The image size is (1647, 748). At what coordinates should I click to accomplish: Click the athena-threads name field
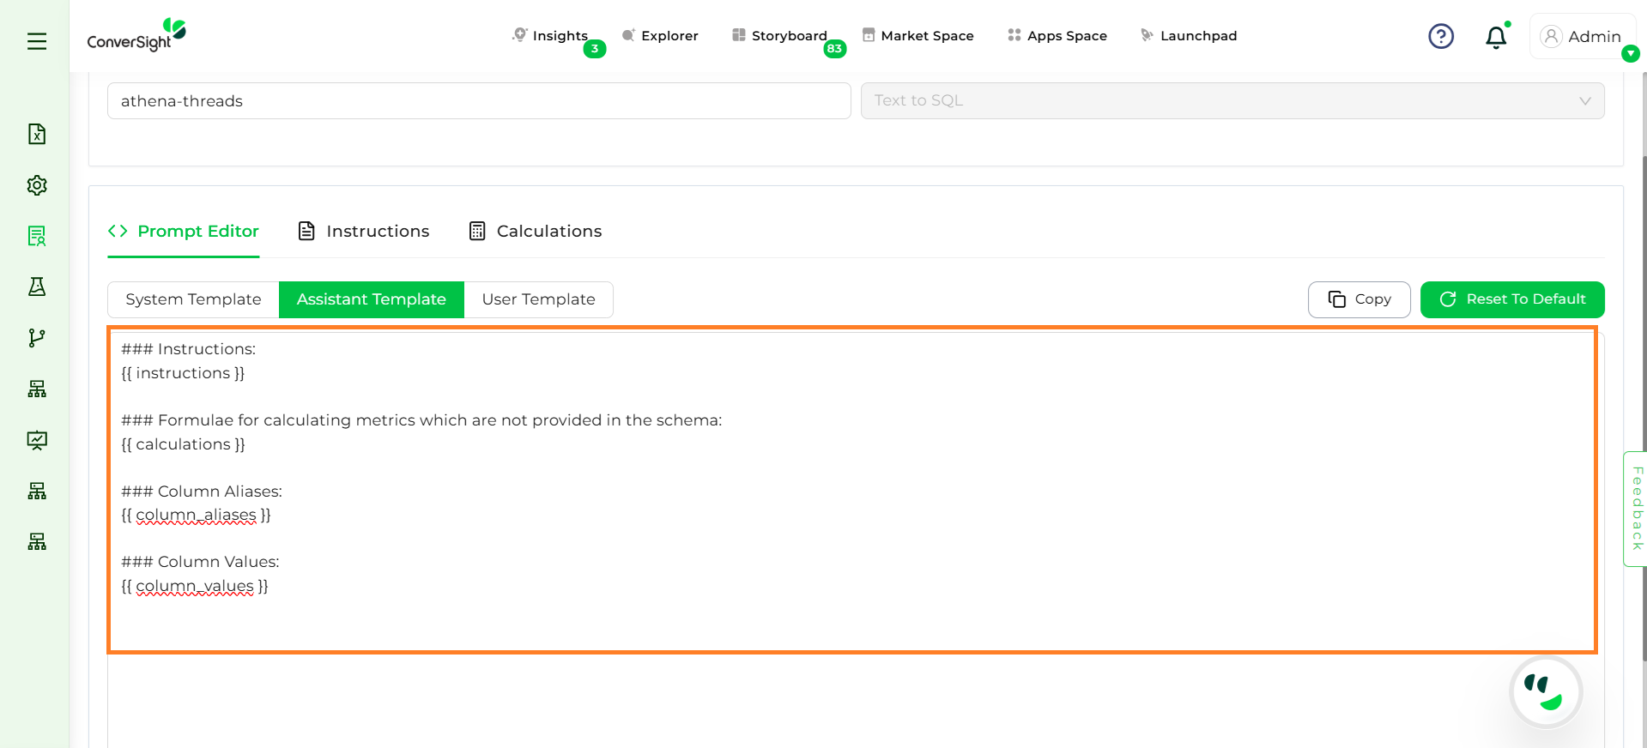(x=478, y=101)
